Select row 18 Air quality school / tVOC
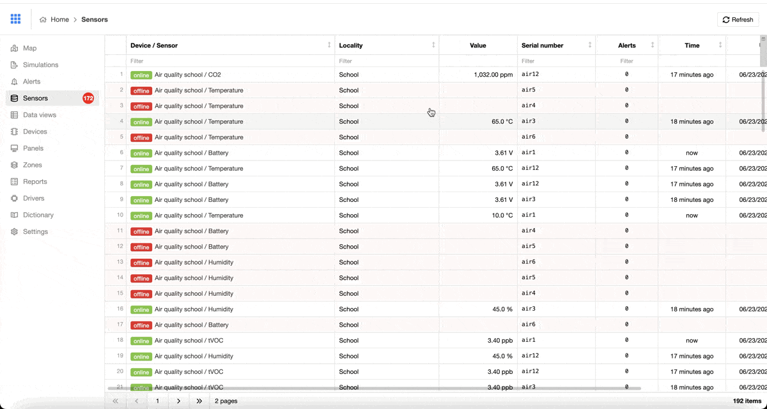 point(436,341)
